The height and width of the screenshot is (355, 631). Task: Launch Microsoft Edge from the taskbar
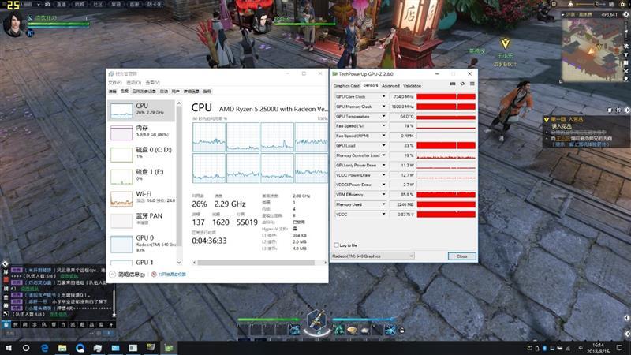(44, 348)
